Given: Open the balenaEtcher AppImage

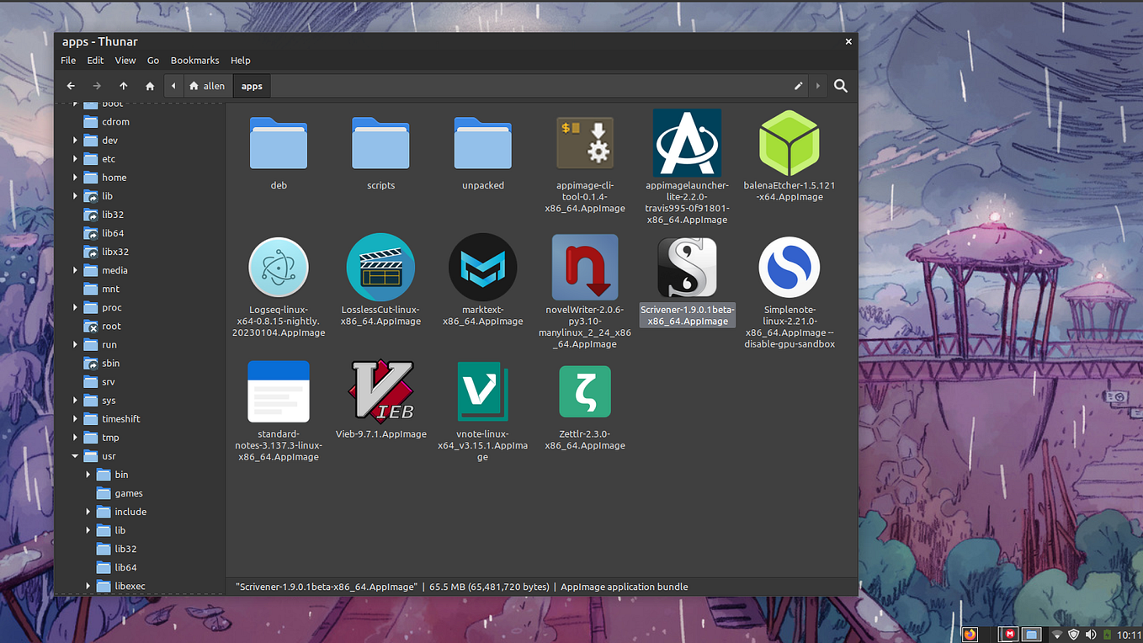Looking at the screenshot, I should 789,143.
